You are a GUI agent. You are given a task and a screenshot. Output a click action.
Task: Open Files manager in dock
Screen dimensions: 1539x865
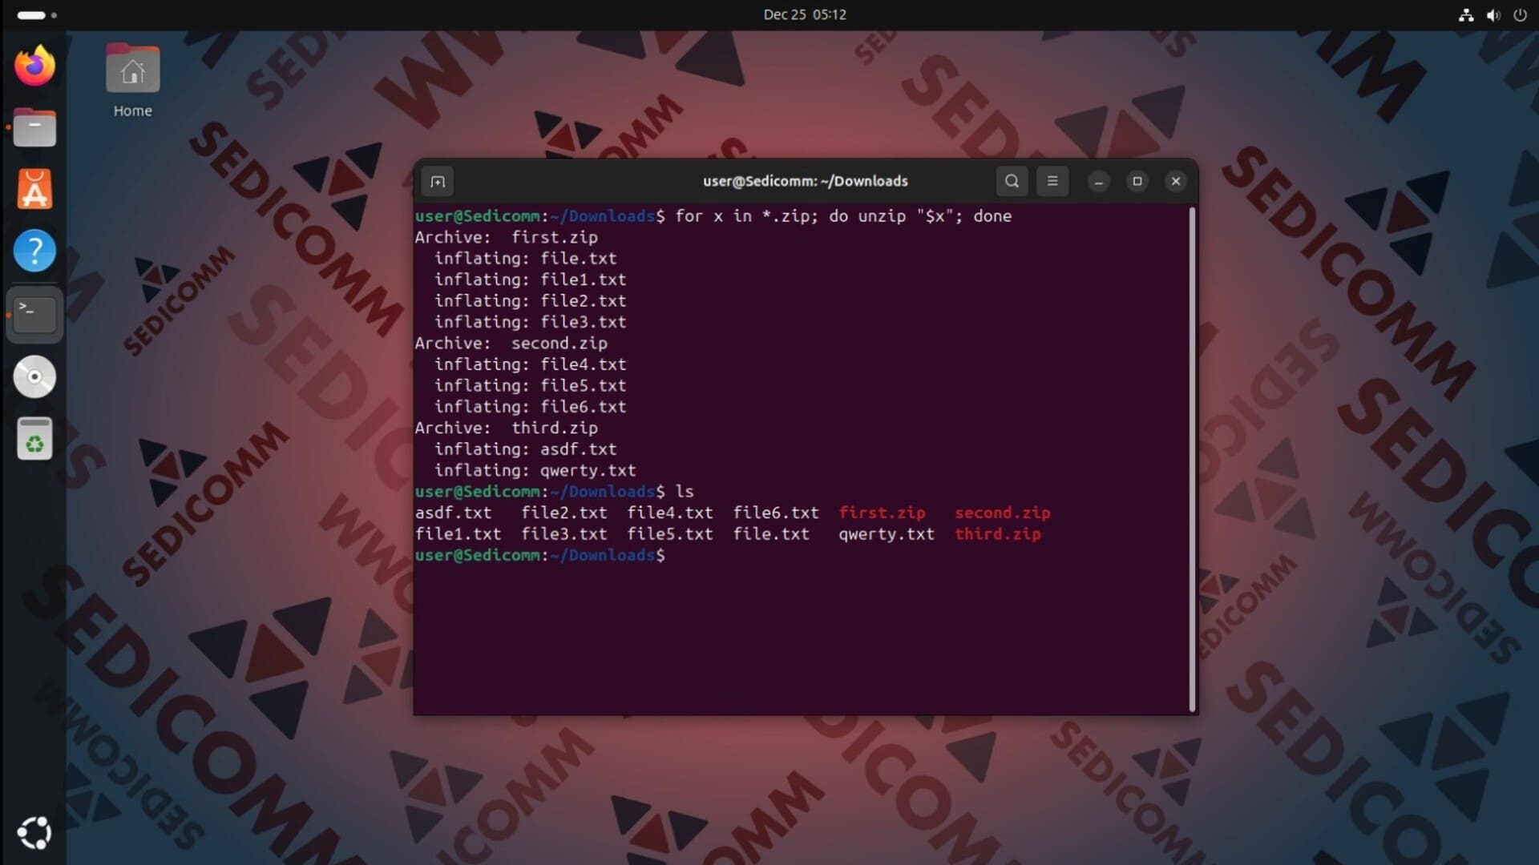pos(34,128)
